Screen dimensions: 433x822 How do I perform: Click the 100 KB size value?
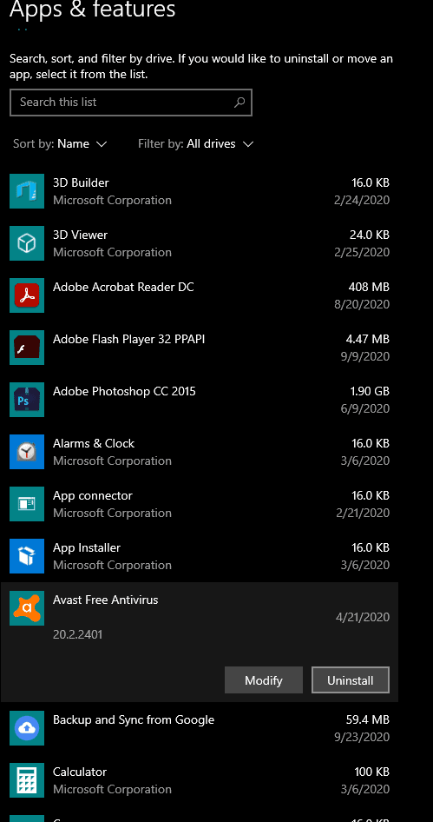coord(371,772)
